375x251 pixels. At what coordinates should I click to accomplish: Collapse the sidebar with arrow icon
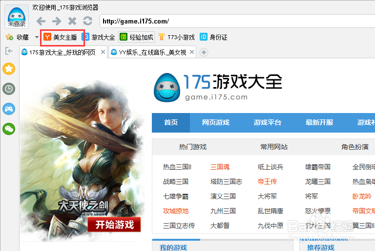tap(9, 51)
